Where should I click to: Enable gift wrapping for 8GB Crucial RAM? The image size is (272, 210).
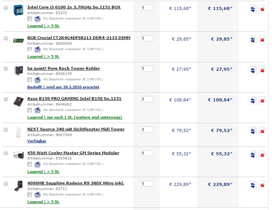(30, 49)
